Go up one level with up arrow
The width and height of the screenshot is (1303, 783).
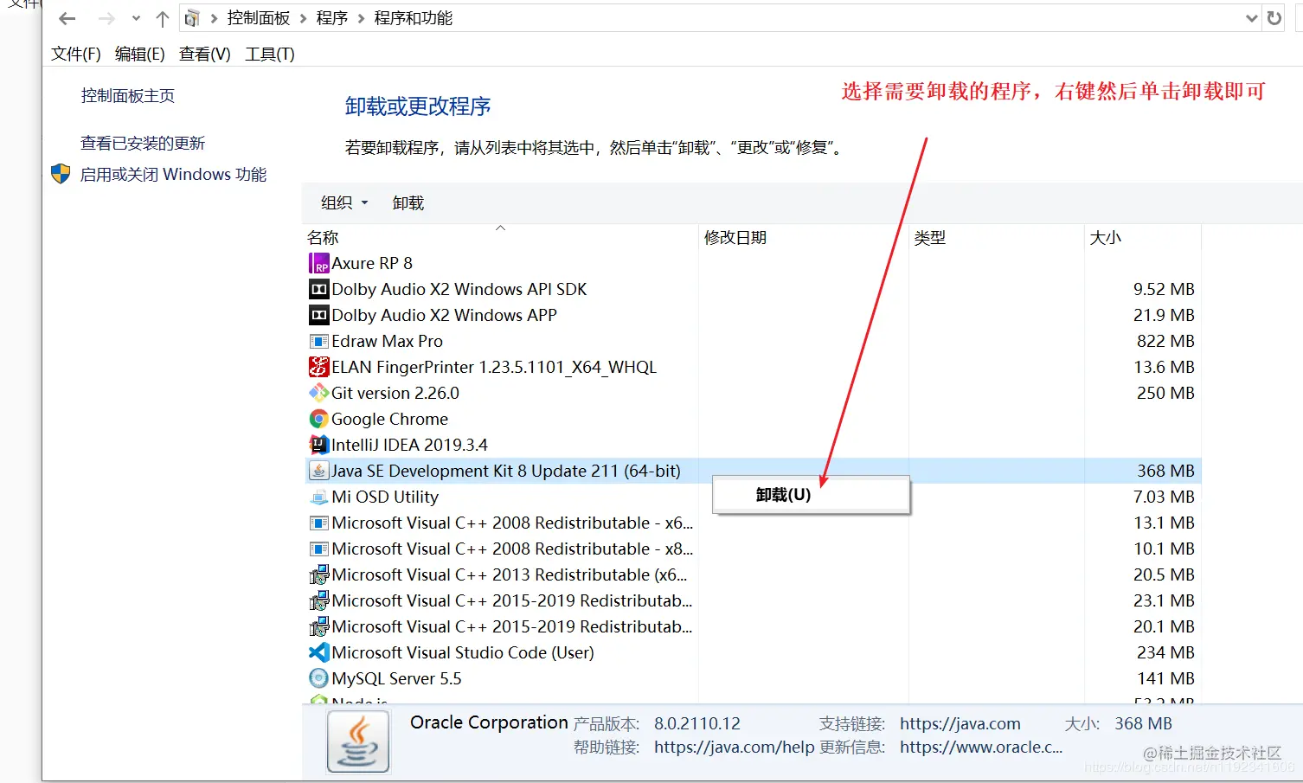163,18
